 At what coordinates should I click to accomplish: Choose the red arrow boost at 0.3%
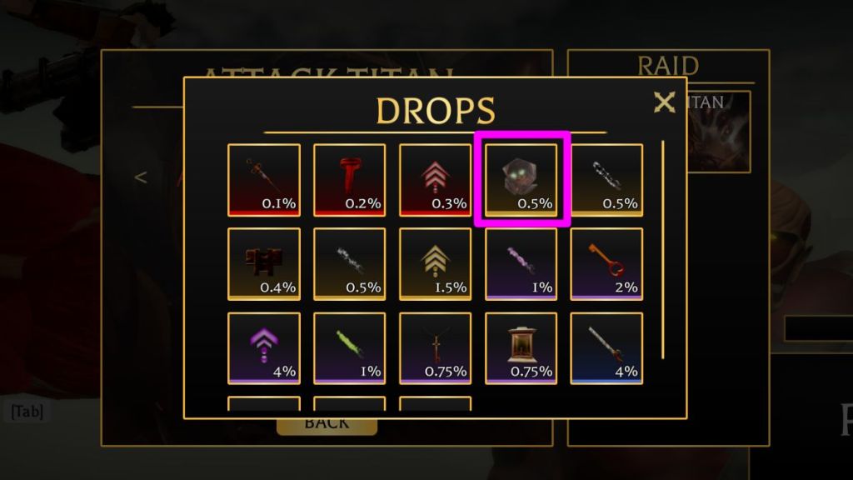point(435,180)
